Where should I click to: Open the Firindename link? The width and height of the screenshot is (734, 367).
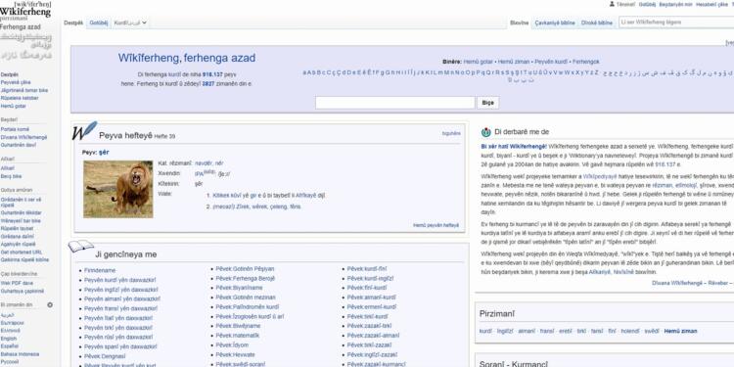click(x=100, y=270)
